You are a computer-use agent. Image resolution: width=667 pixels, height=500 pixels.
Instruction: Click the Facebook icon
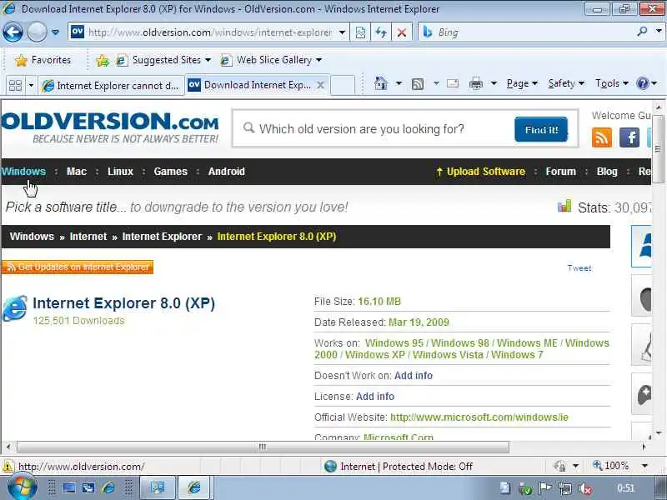[629, 137]
